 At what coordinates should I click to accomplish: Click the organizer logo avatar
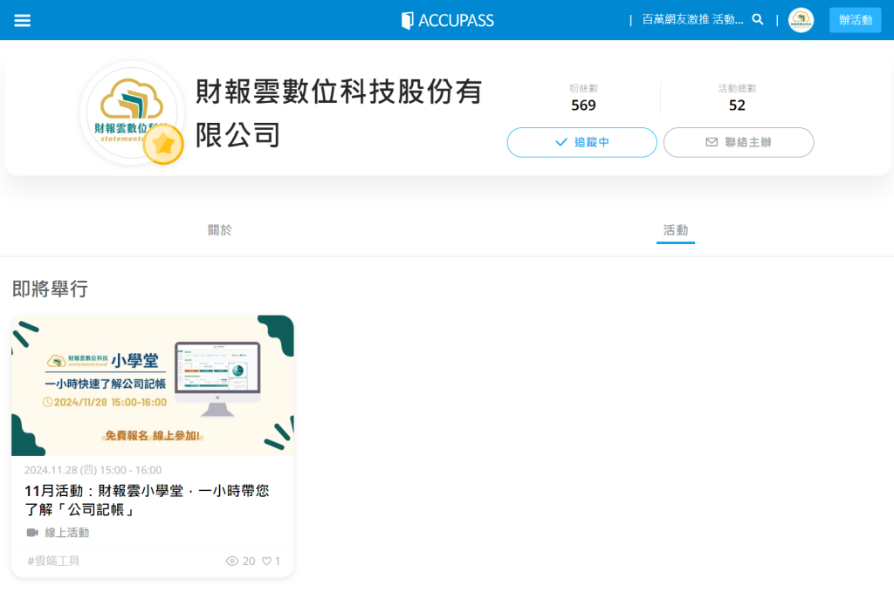coord(132,112)
